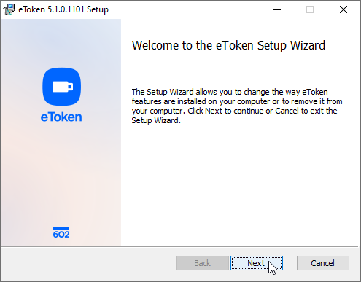Close the setup window with X
Screen dimensions: 361x282
(x=343, y=9)
